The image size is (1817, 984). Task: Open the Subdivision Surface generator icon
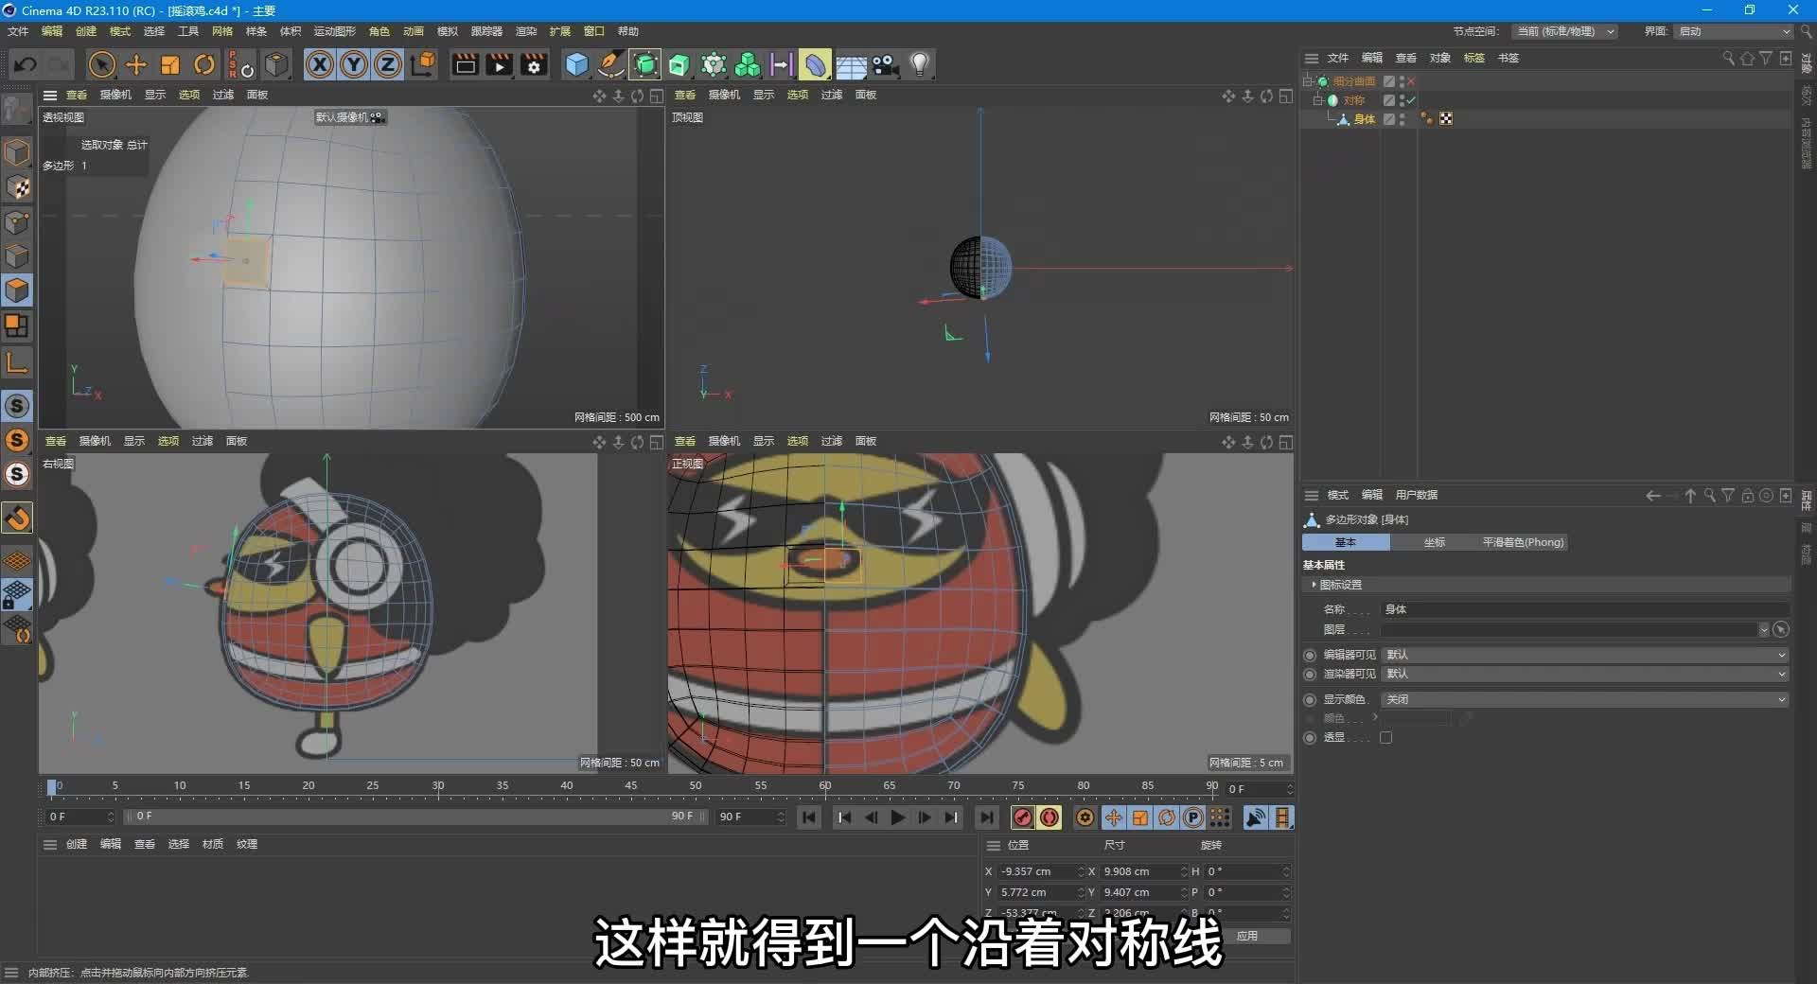(x=645, y=64)
